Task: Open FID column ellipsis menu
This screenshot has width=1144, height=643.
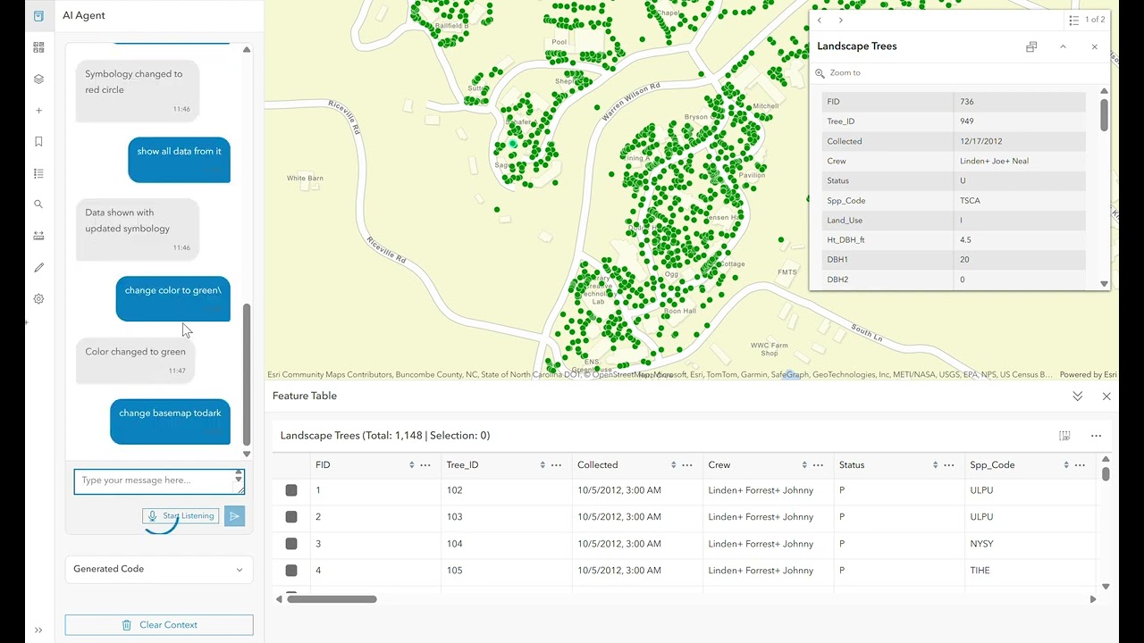Action: tap(425, 465)
